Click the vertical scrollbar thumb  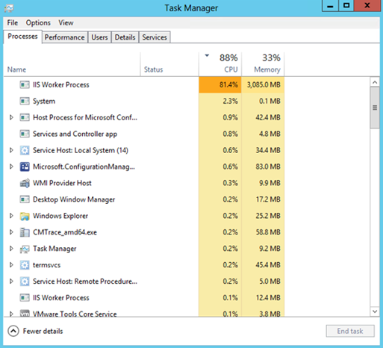(x=375, y=108)
